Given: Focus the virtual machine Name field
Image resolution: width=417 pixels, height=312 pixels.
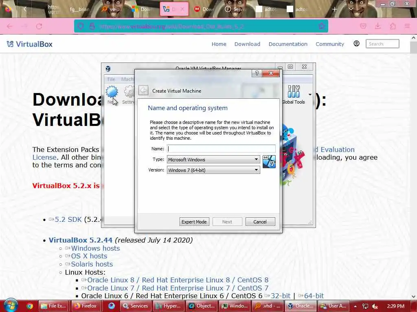Looking at the screenshot, I should pyautogui.click(x=221, y=149).
